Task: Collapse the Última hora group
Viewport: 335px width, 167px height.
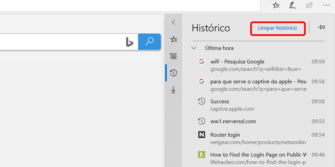Action: [x=194, y=48]
